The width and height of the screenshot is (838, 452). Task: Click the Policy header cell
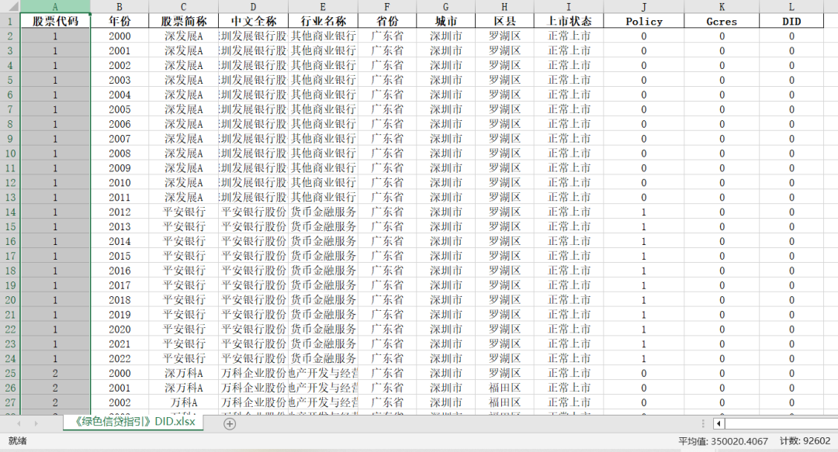click(x=644, y=22)
